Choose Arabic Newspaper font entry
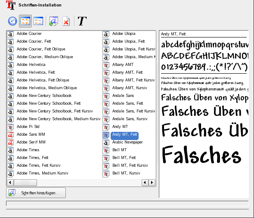This screenshot has height=218, width=254. point(127,142)
